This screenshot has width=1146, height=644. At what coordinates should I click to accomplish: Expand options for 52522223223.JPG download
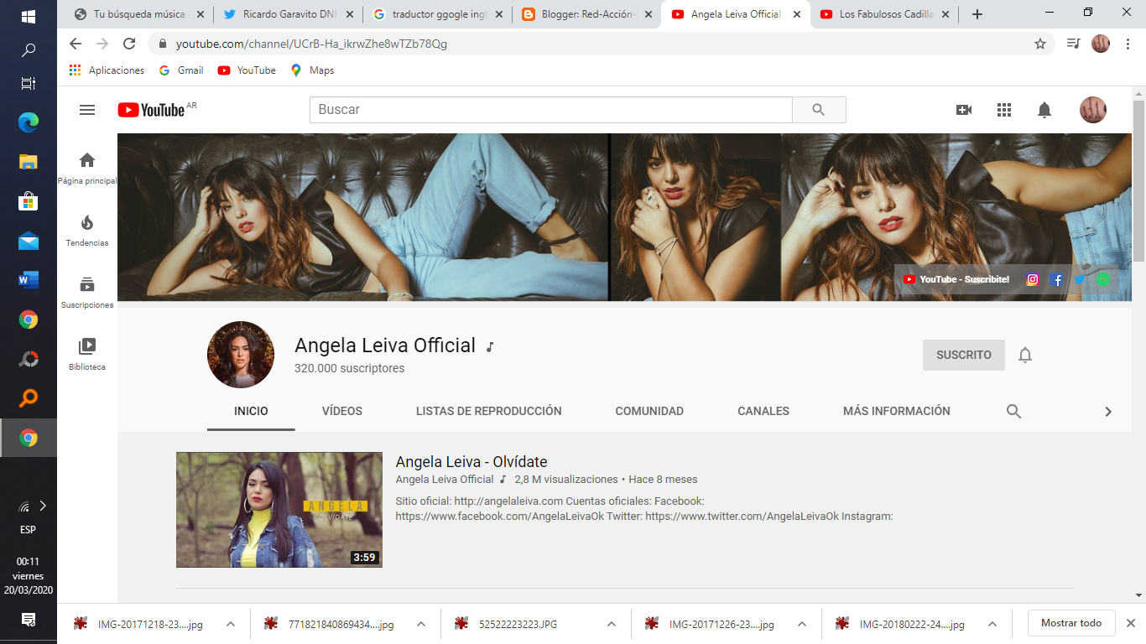click(612, 624)
